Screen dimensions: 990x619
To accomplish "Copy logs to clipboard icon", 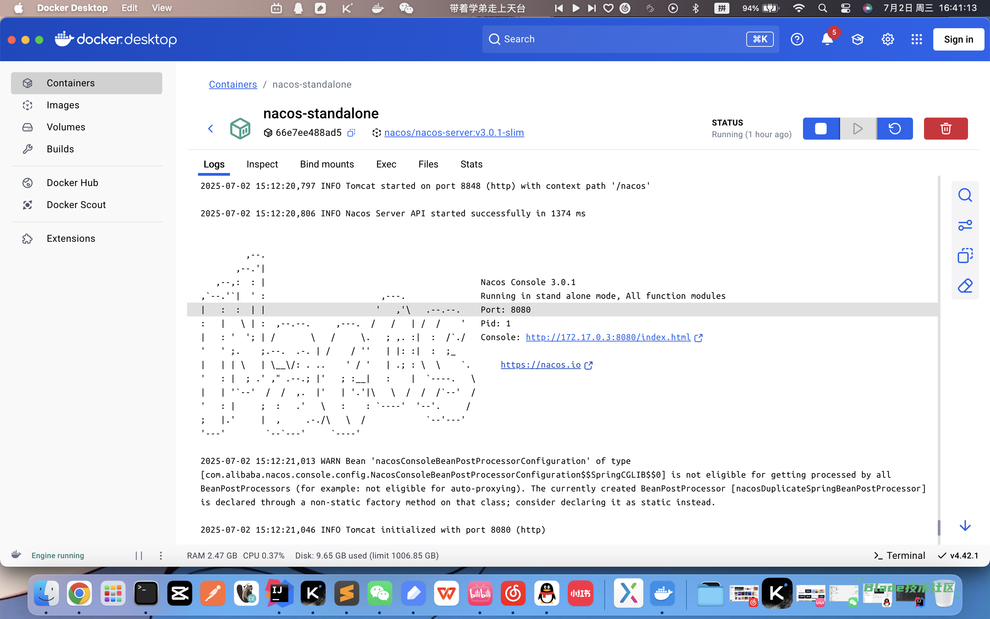I will (x=965, y=256).
